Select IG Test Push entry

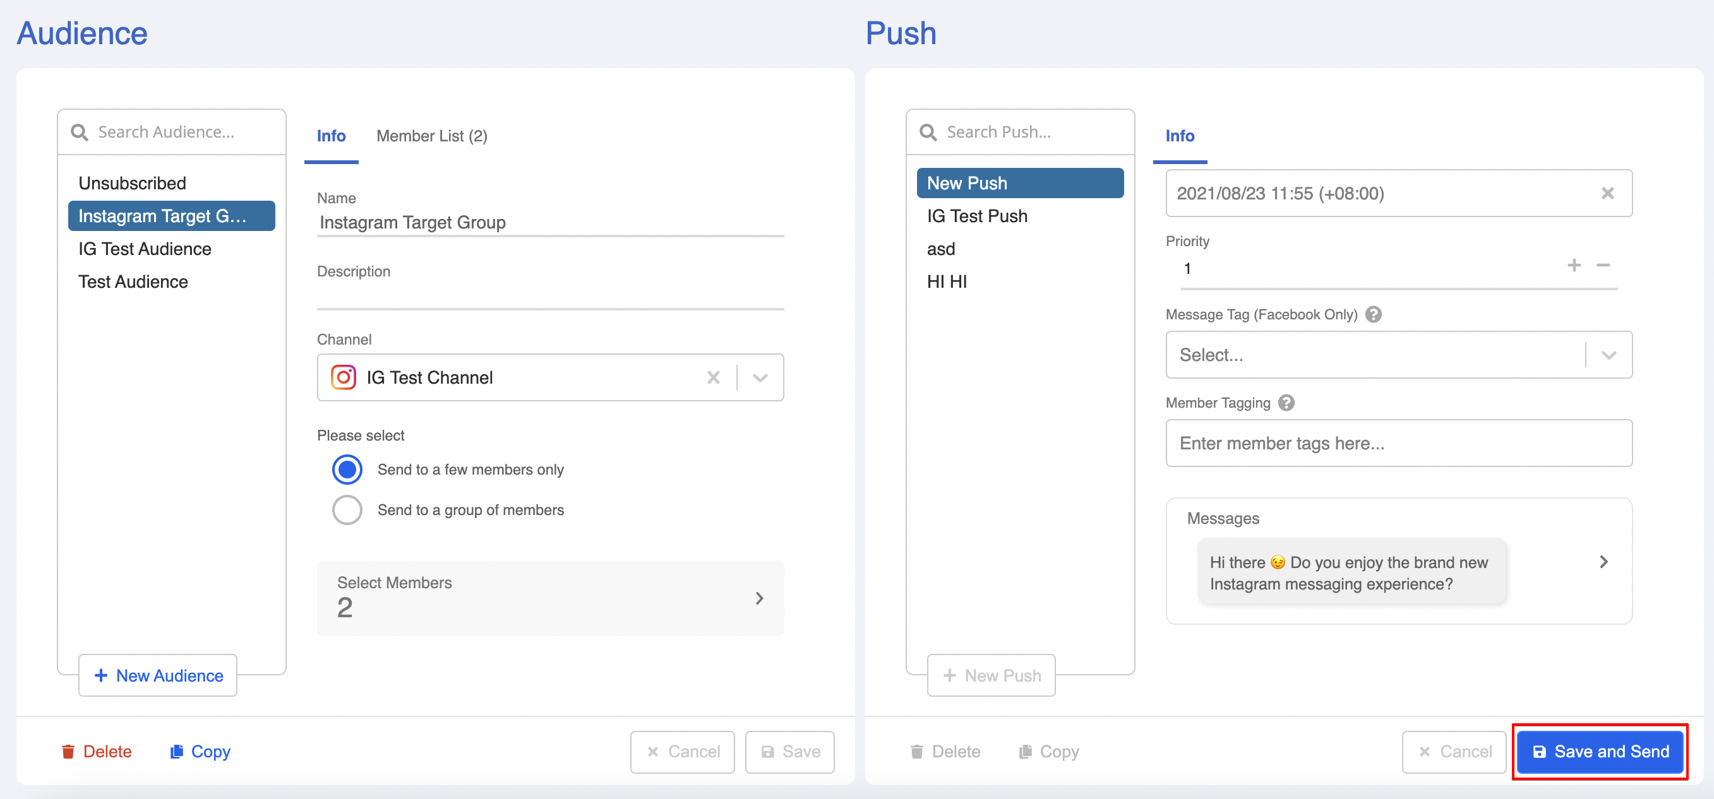click(x=1020, y=216)
